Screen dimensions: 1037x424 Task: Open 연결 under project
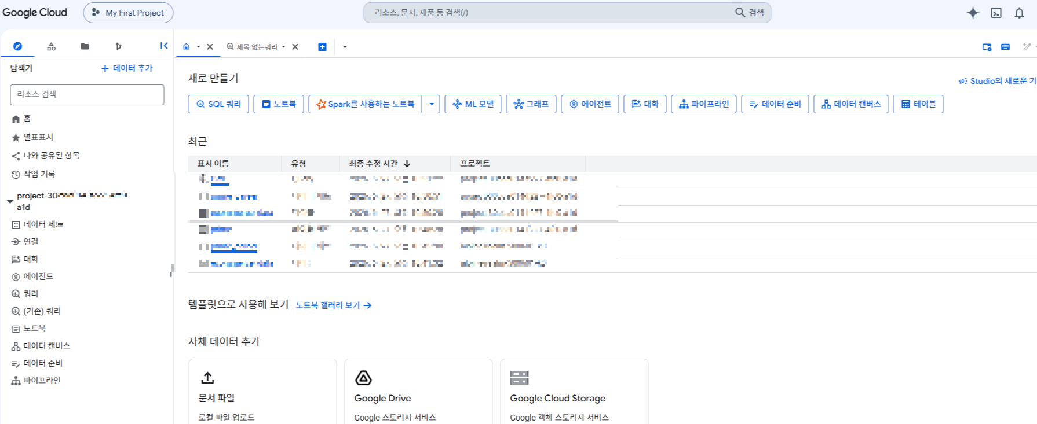[25, 242]
